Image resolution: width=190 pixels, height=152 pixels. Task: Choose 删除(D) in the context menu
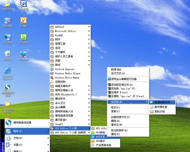128,121
